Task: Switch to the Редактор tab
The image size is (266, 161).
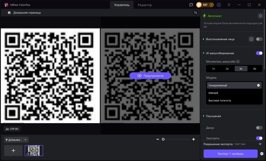Action: pos(145,5)
